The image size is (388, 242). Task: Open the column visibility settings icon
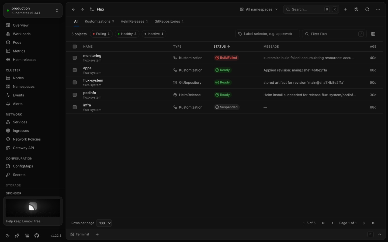(373, 34)
